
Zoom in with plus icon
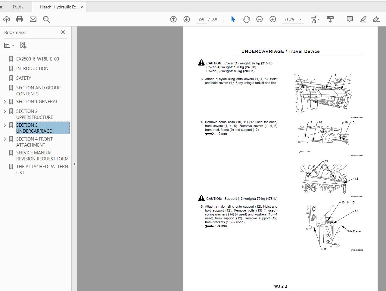click(x=272, y=19)
